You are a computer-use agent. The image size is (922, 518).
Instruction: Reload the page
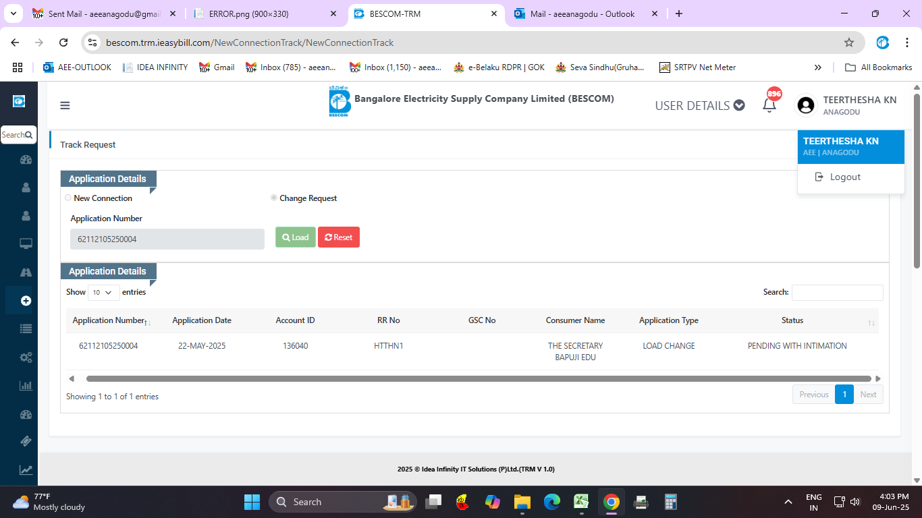pos(63,42)
